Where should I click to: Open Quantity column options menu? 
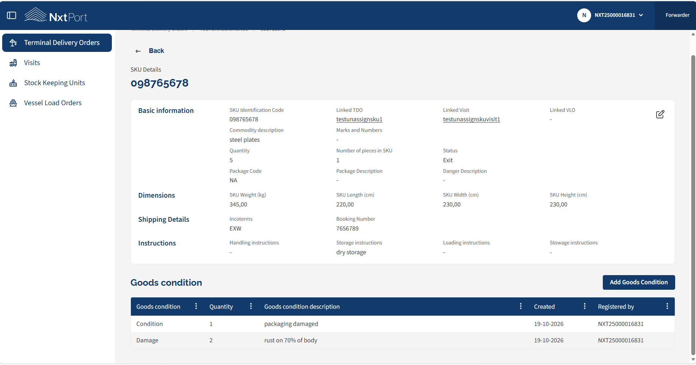tap(251, 306)
